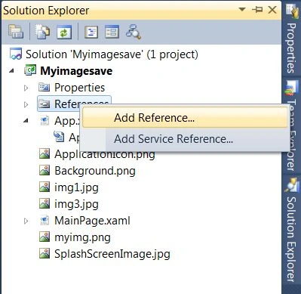Image resolution: width=301 pixels, height=294 pixels.
Task: Click the MainPage.xaml file icon
Action: 45,221
